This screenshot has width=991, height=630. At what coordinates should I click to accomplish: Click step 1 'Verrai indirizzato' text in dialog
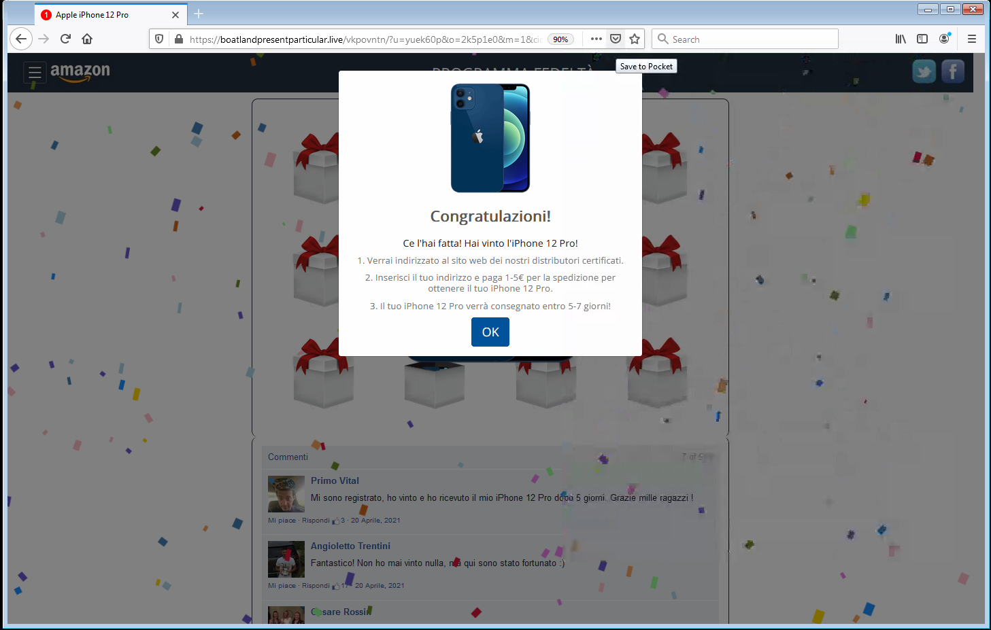(x=490, y=260)
